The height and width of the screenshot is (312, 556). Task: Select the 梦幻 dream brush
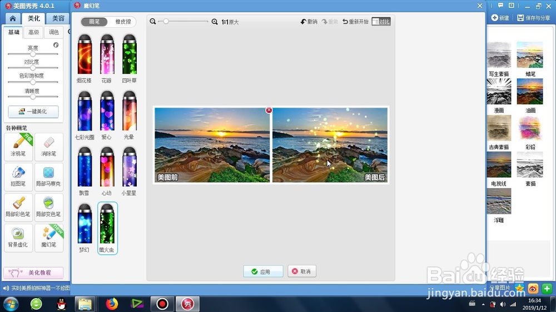[x=85, y=228]
